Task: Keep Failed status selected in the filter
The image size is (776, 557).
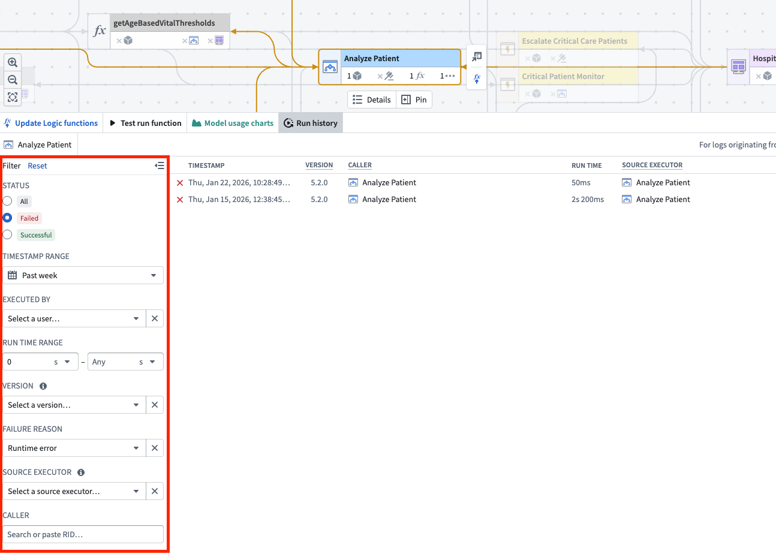Action: (x=7, y=218)
